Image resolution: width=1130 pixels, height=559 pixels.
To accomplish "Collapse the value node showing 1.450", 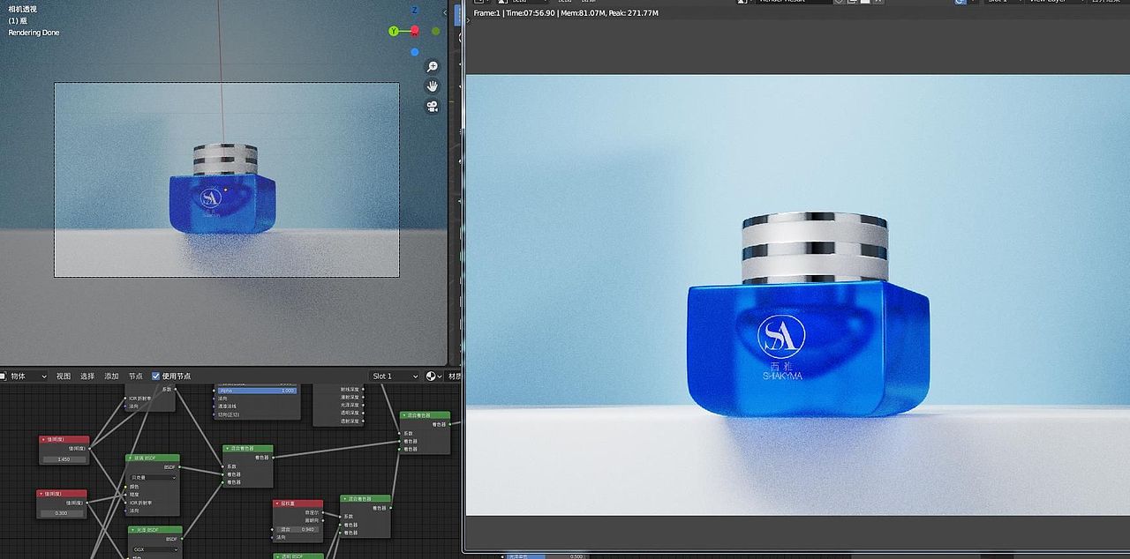I will pos(44,439).
